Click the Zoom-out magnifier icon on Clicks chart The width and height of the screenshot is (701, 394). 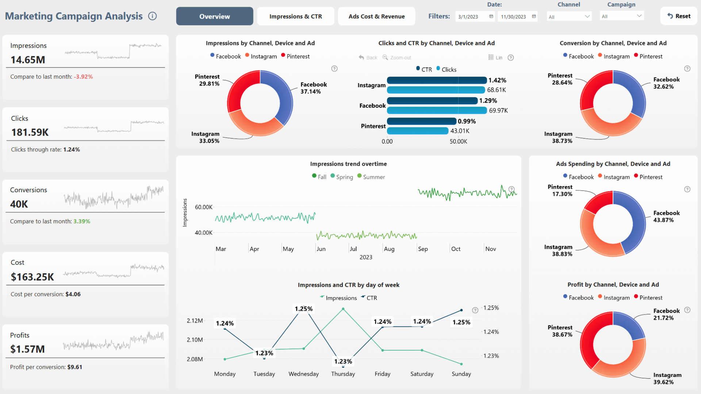pos(385,57)
